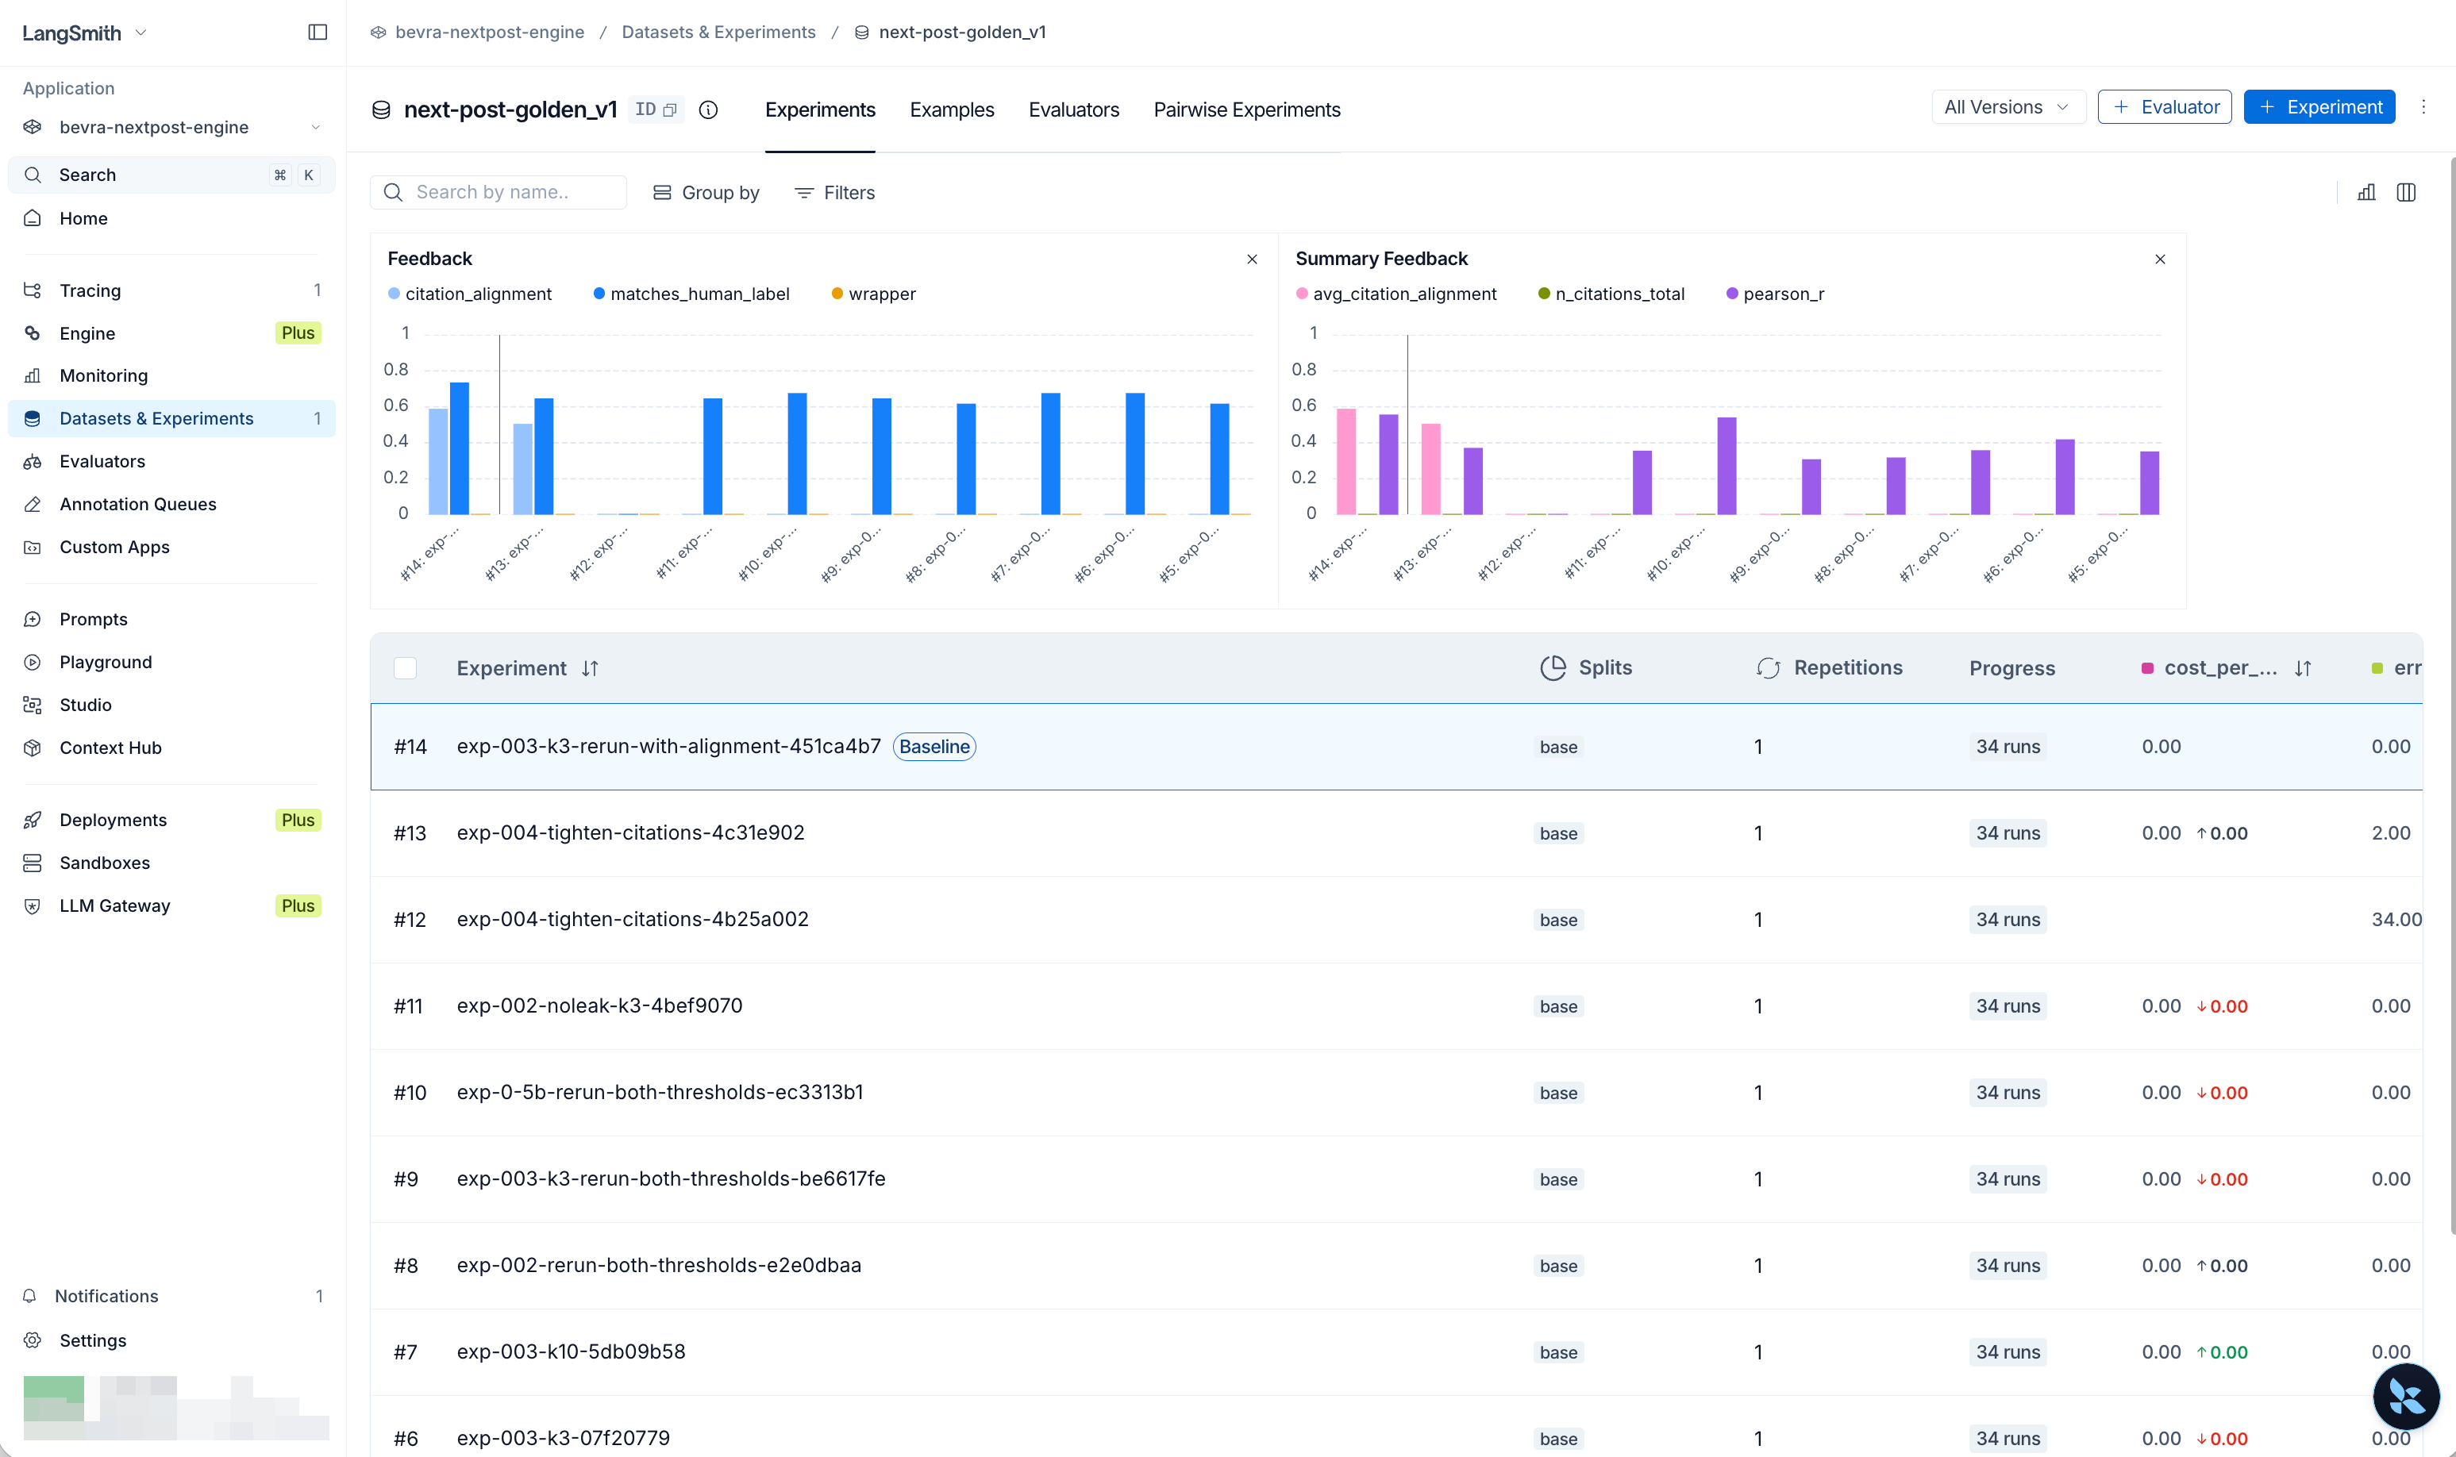Viewport: 2456px width, 1457px height.
Task: Tick the select-all experiments checkbox
Action: coord(405,669)
